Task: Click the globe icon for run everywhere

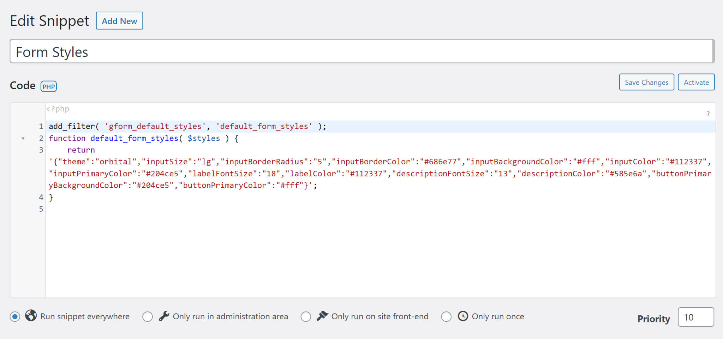Action: tap(31, 316)
